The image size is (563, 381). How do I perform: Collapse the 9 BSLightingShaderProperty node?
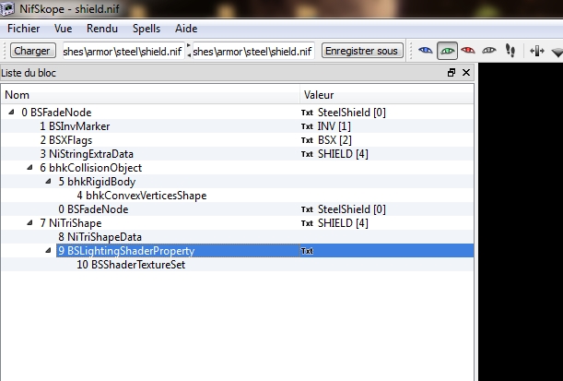49,251
